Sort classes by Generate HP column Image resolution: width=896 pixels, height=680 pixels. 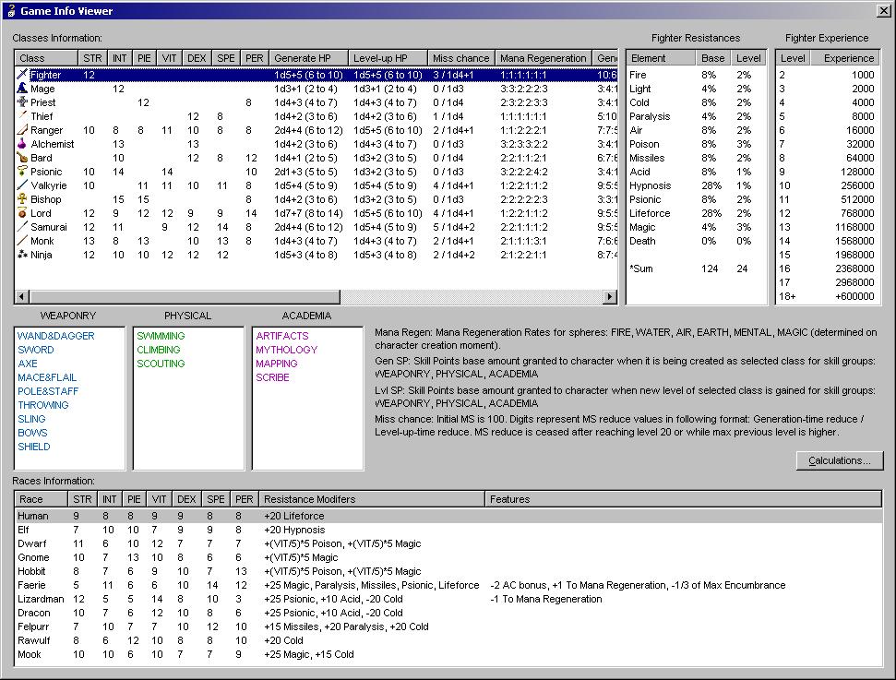pos(309,58)
